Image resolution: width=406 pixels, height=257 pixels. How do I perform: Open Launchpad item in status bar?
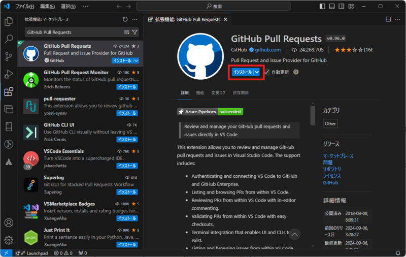tap(32, 253)
